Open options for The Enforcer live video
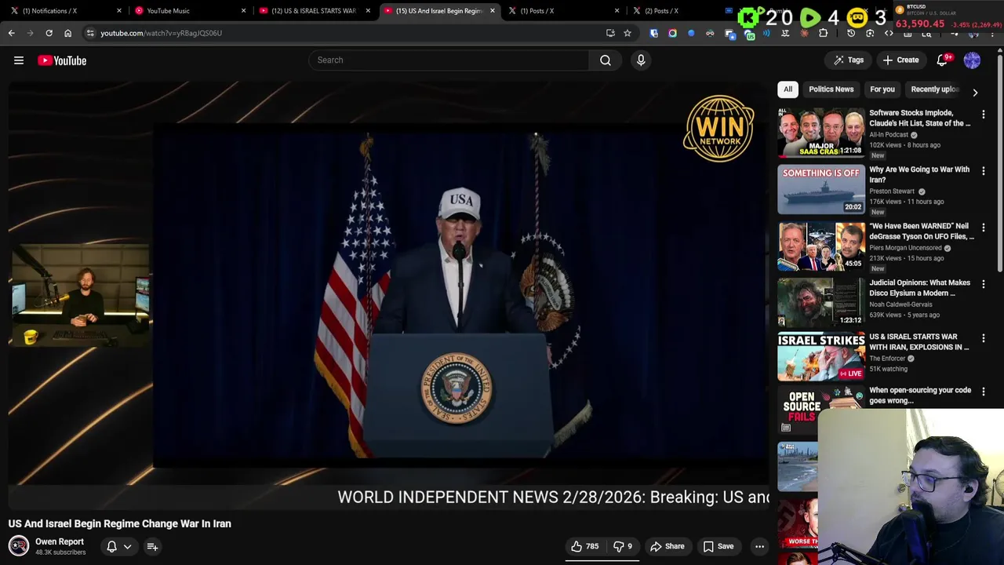The height and width of the screenshot is (565, 1004). pos(983,338)
